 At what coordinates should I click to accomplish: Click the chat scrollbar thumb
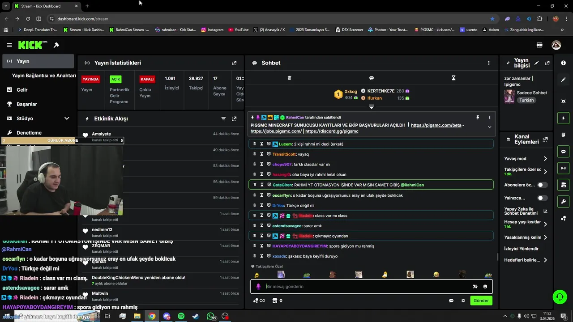(497, 257)
